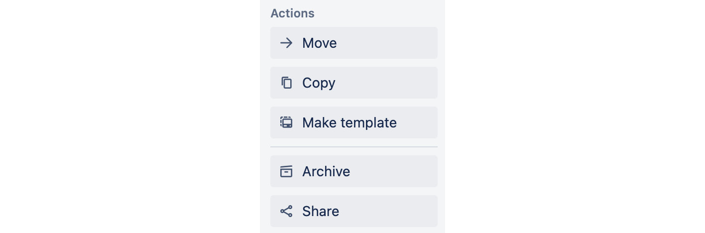Viewport: 705px width, 233px height.
Task: Click the "Copy" text label
Action: (319, 83)
